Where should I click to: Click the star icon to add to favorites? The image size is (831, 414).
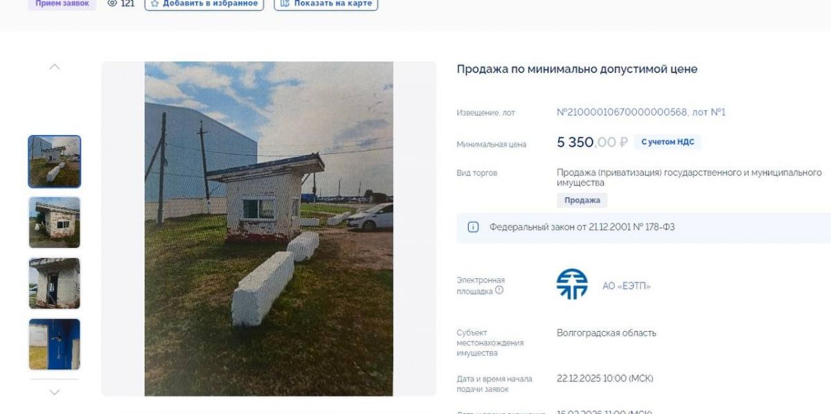(x=154, y=3)
